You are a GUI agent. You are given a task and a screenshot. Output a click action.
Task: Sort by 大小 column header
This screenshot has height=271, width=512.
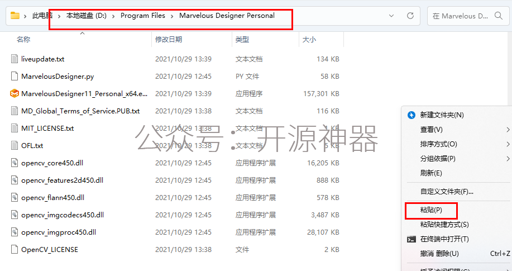(x=309, y=40)
